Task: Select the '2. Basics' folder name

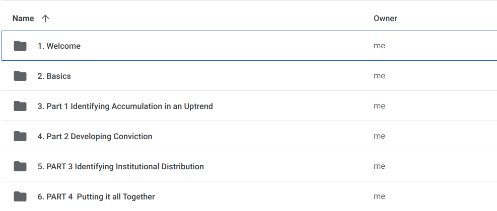Action: point(54,76)
